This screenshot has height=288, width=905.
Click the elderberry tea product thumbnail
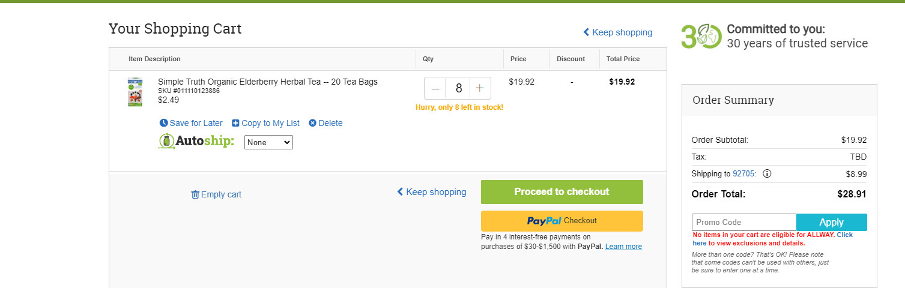point(135,92)
